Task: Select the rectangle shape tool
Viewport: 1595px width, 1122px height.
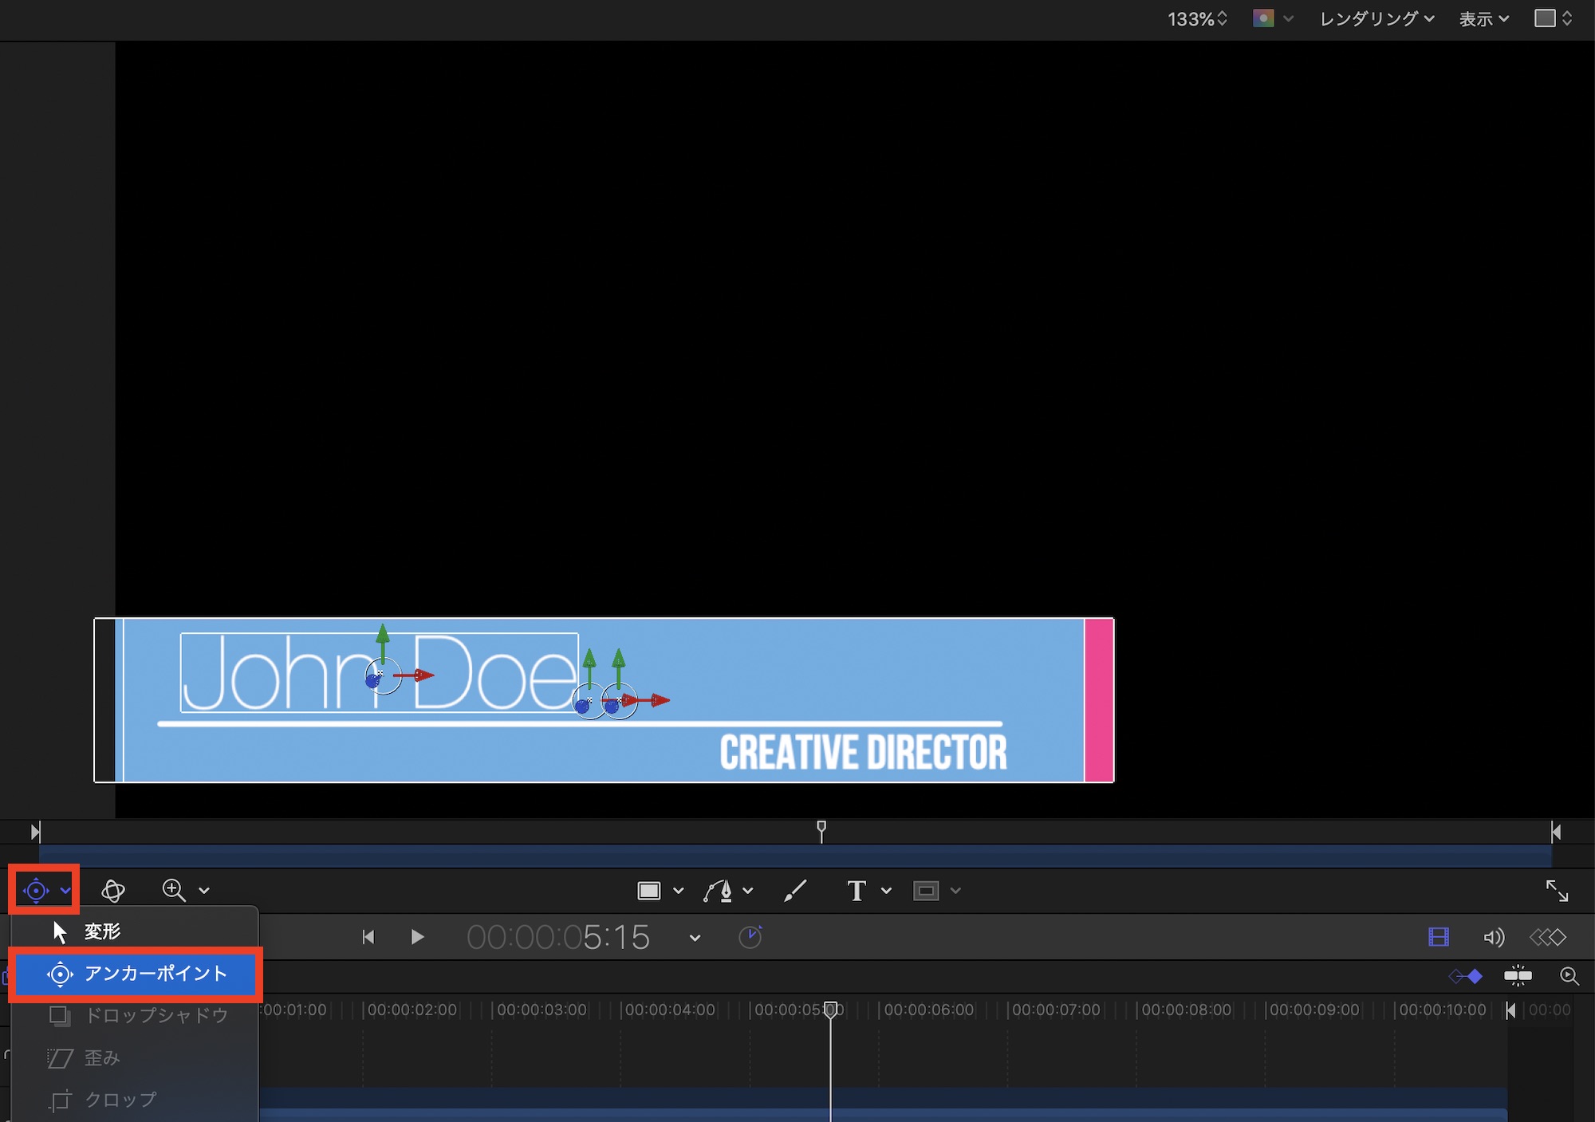Action: click(649, 891)
